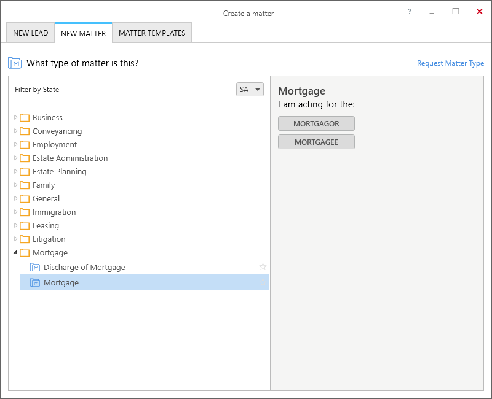Favorite Discharge of Mortgage with star

[263, 267]
